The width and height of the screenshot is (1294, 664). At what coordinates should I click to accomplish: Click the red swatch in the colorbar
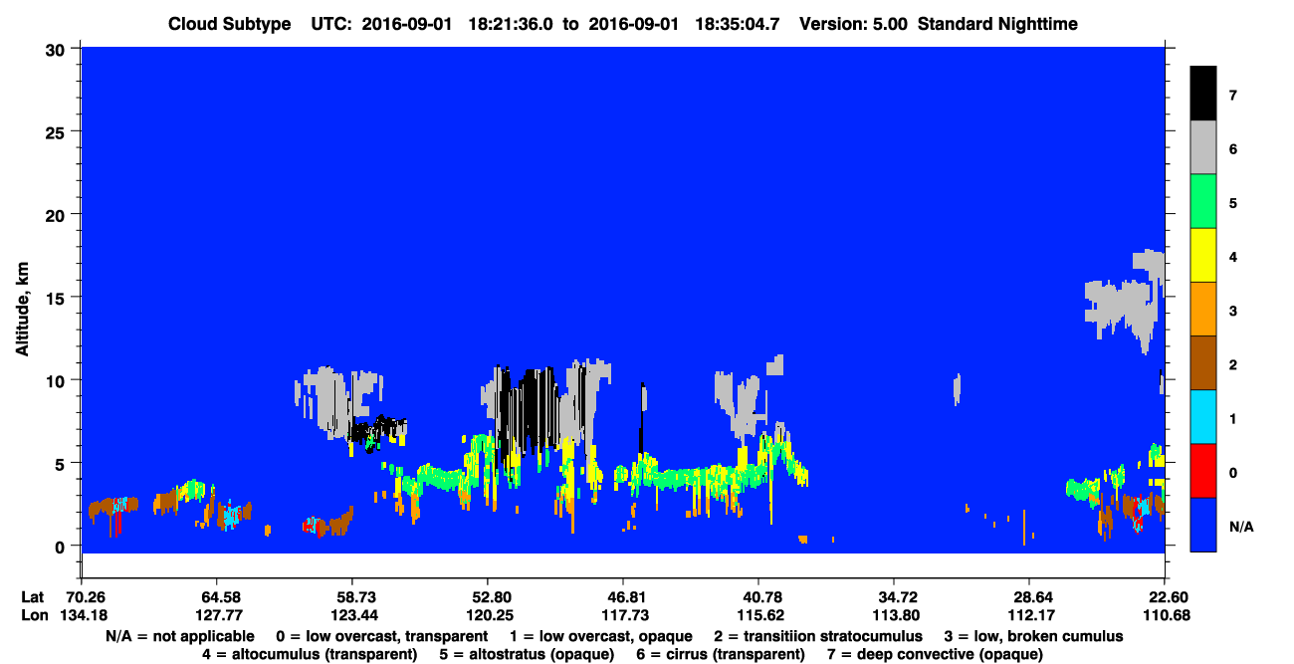point(1203,471)
